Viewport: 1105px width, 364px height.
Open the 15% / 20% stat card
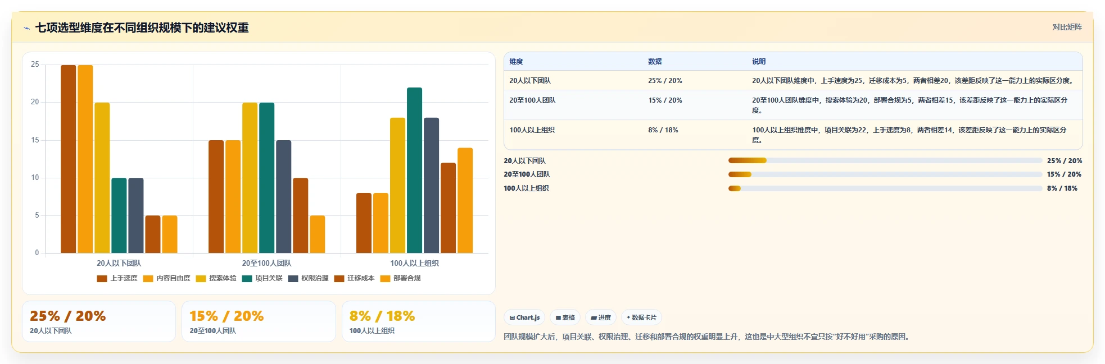coord(259,321)
